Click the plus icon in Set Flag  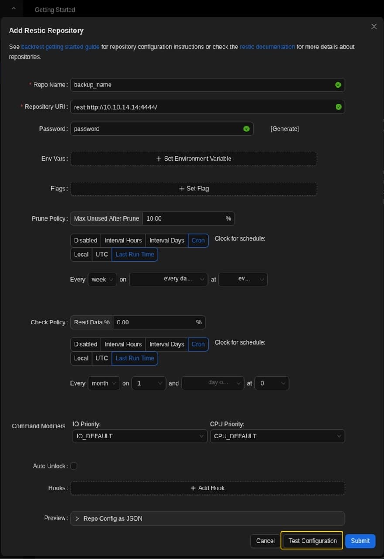coord(182,189)
